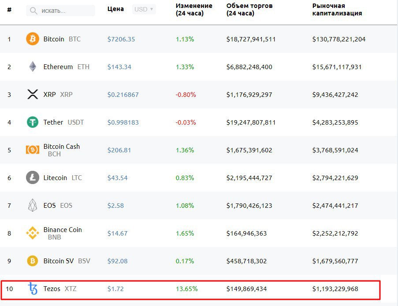Select Ethereum volume $6,882,248,400
The width and height of the screenshot is (398, 306).
pos(249,67)
